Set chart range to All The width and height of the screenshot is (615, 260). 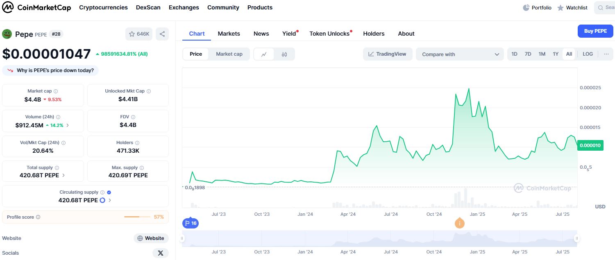569,54
